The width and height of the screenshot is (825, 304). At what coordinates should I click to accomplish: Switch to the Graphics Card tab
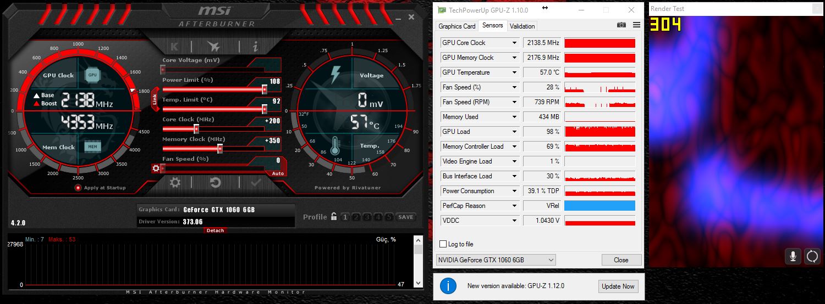click(x=457, y=26)
